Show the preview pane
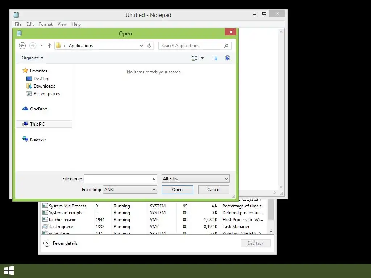This screenshot has height=278, width=371. coord(214,58)
